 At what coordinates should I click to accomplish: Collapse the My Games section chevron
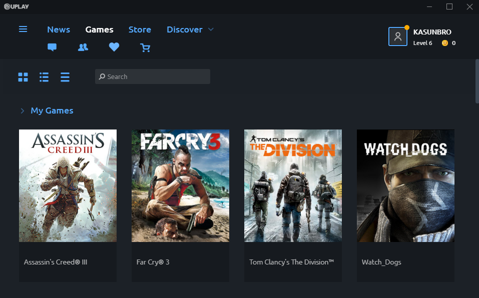[23, 110]
